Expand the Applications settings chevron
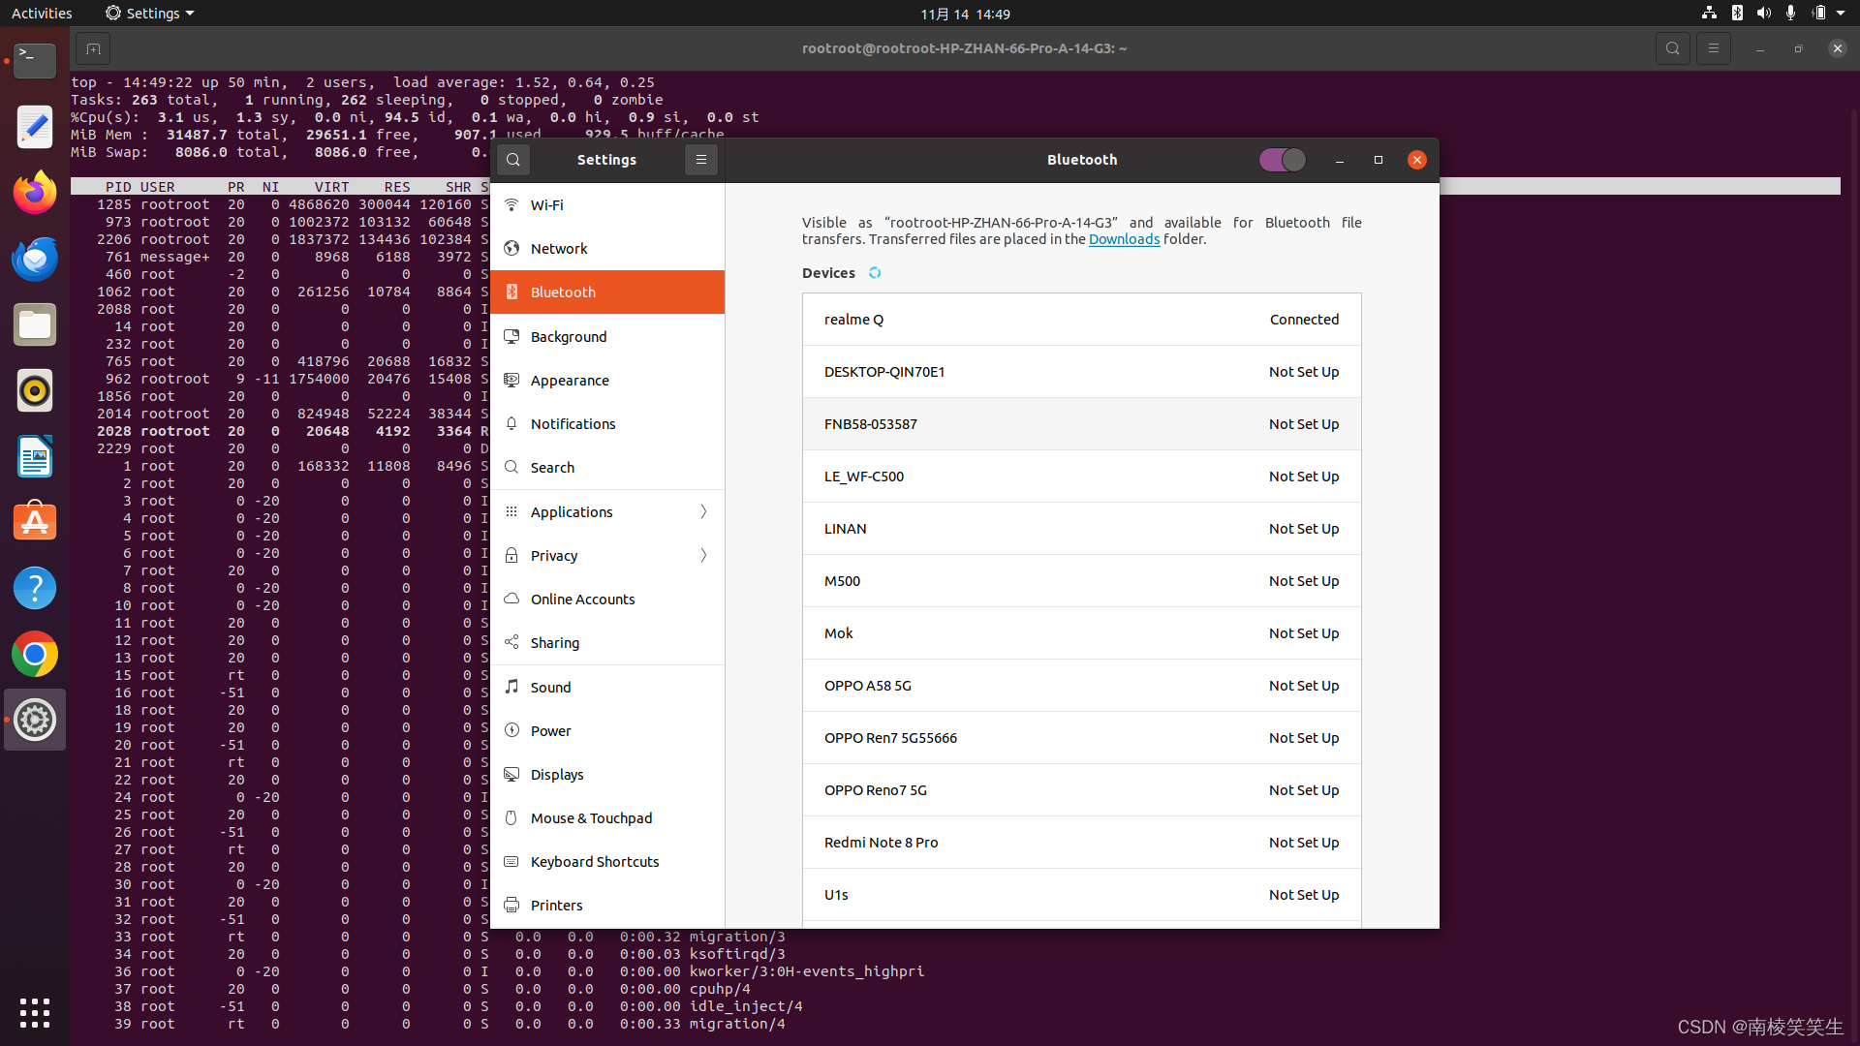Image resolution: width=1860 pixels, height=1046 pixels. 704,511
